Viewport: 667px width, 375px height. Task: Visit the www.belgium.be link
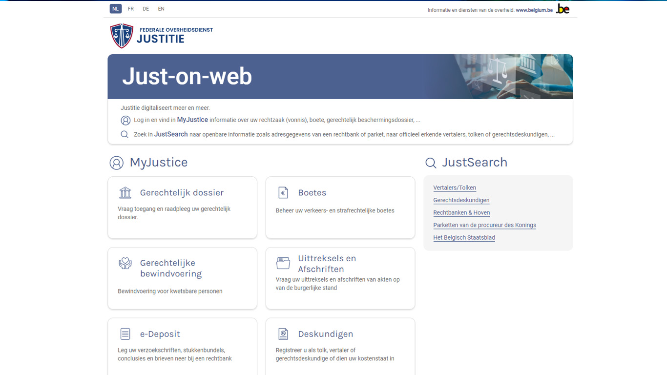click(x=534, y=10)
